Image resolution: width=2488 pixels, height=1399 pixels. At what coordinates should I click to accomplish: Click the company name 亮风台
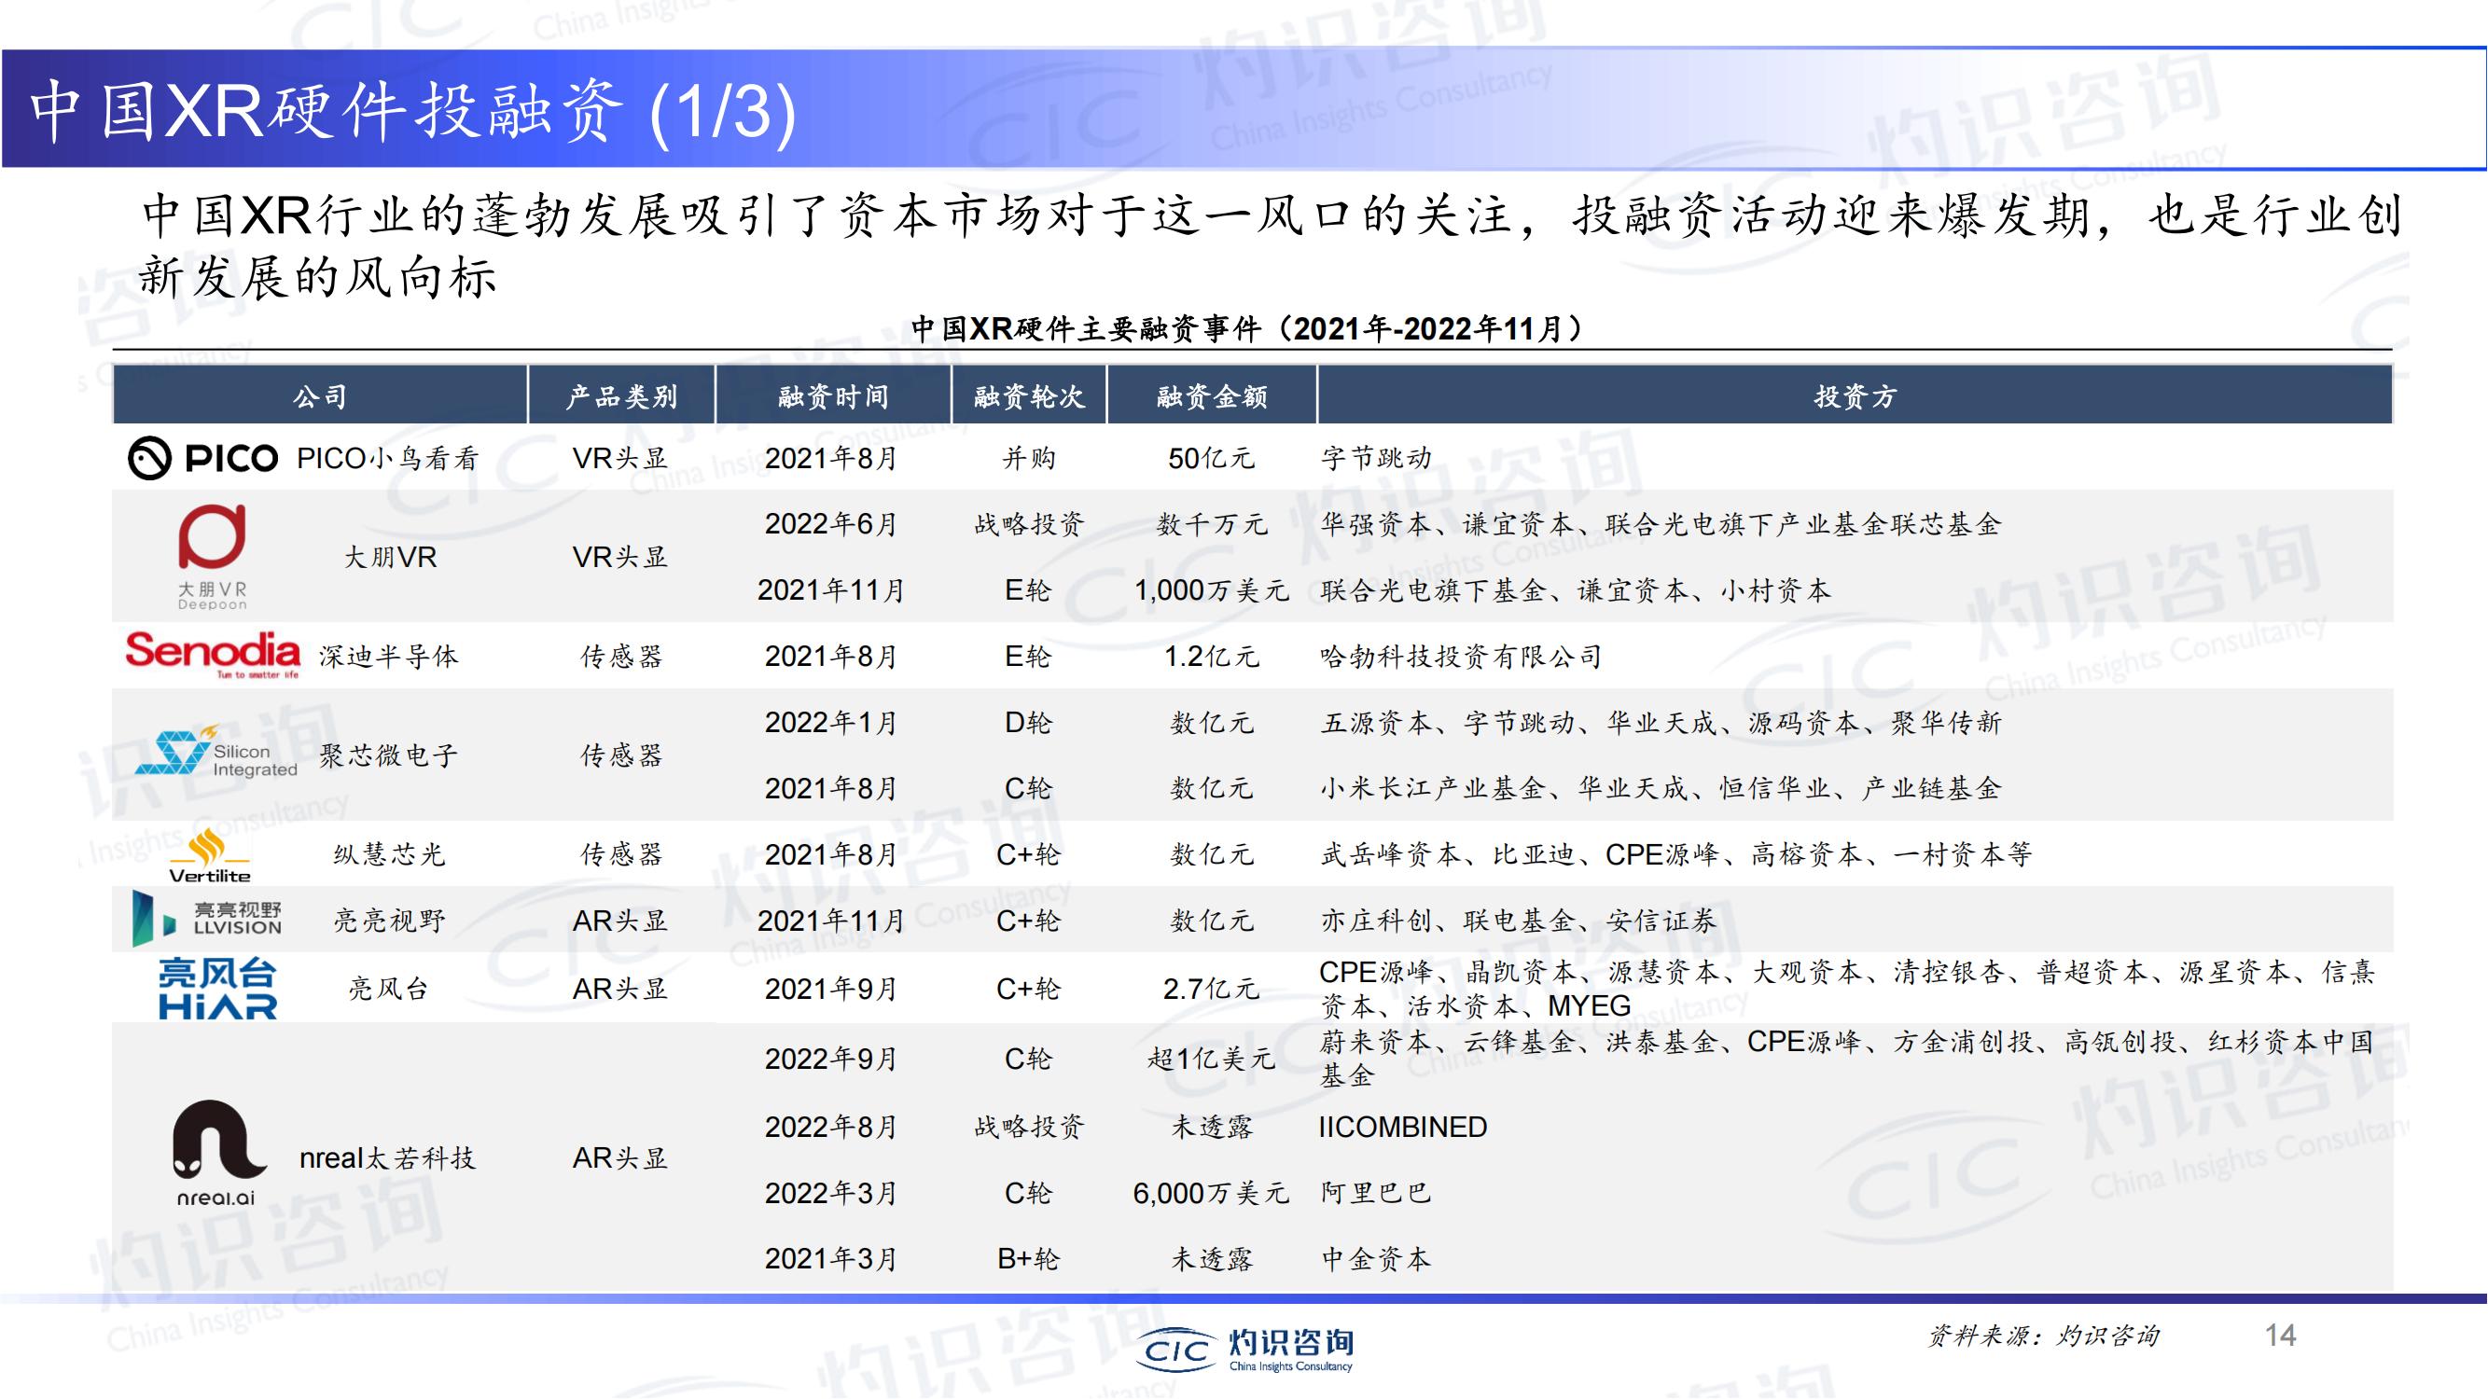point(388,989)
